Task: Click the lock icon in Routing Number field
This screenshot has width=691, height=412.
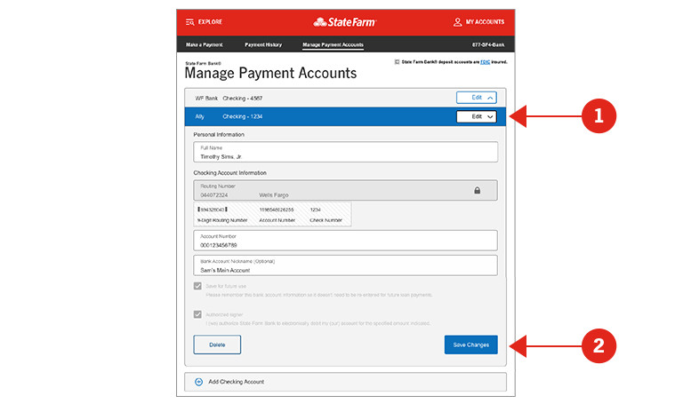Action: coord(477,191)
